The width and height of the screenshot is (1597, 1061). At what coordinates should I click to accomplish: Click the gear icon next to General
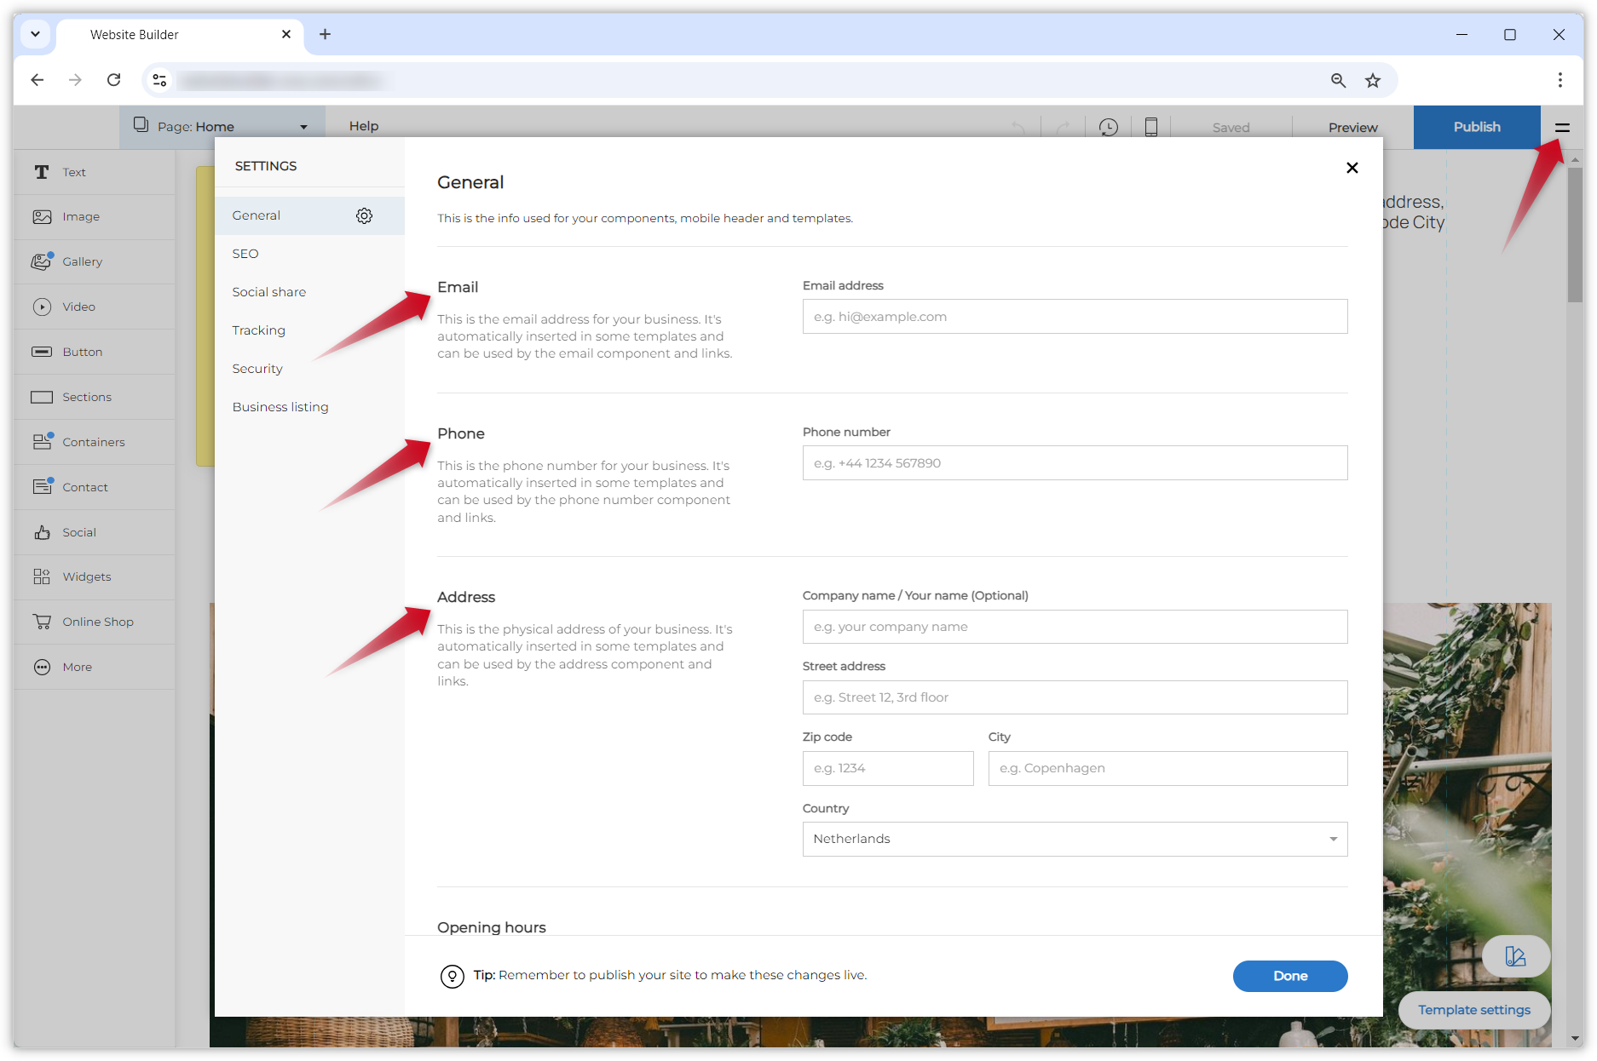(364, 216)
